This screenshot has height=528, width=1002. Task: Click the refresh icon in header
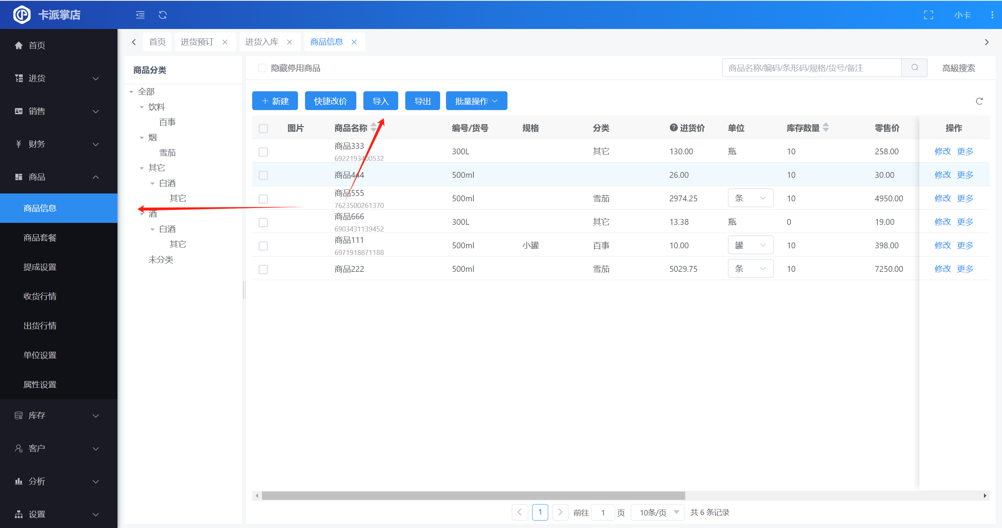coord(162,15)
